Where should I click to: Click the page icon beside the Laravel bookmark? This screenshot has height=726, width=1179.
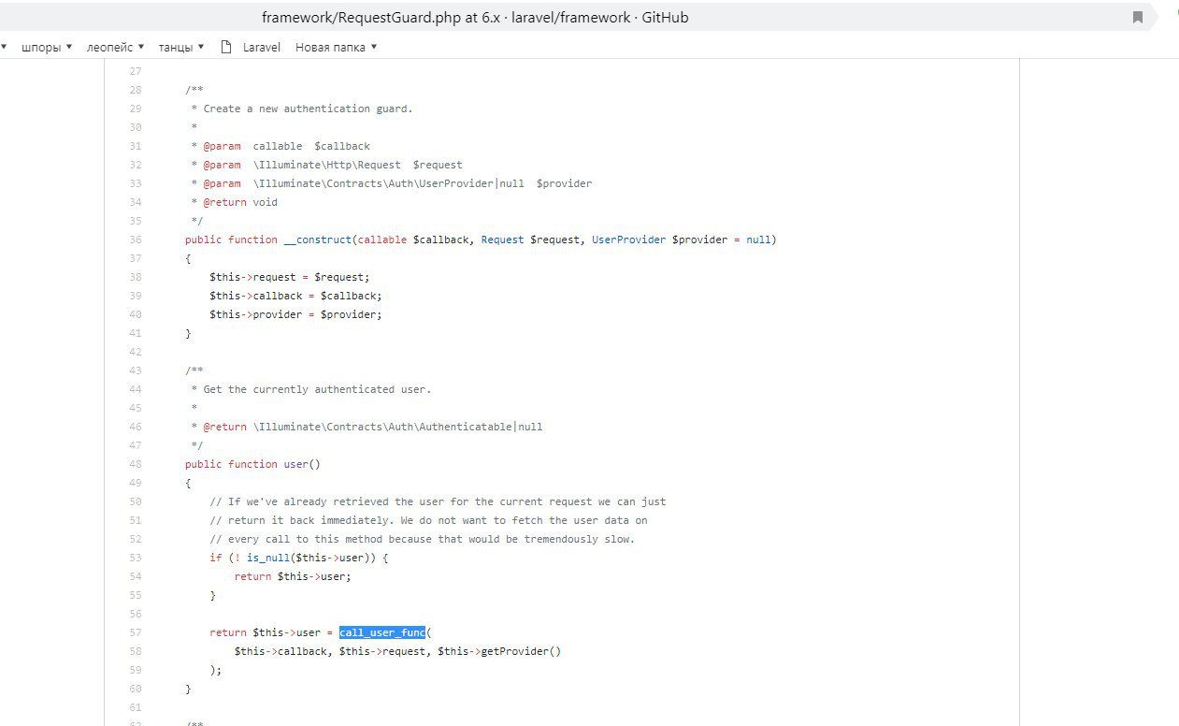pyautogui.click(x=225, y=47)
